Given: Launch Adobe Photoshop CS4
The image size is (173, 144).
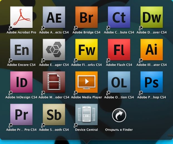Looking at the screenshot, I should pyautogui.click(x=152, y=82).
